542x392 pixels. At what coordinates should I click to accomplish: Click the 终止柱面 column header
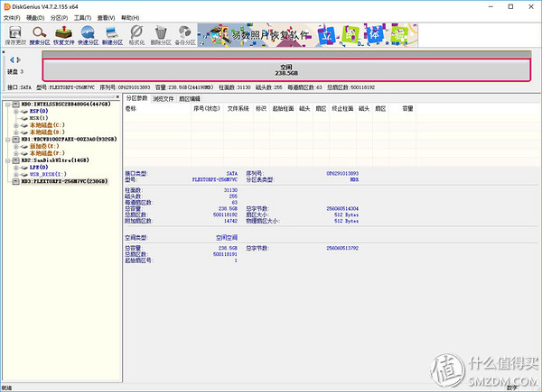tap(342, 109)
